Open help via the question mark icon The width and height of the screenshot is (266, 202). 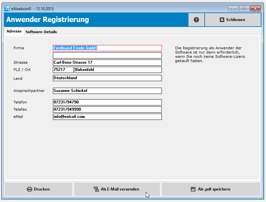[196, 20]
